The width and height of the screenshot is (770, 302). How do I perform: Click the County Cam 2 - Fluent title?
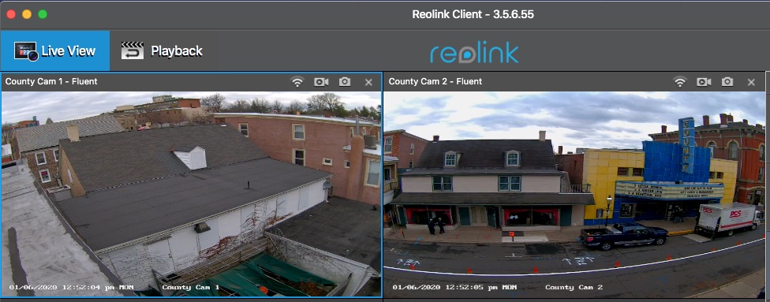(x=435, y=81)
